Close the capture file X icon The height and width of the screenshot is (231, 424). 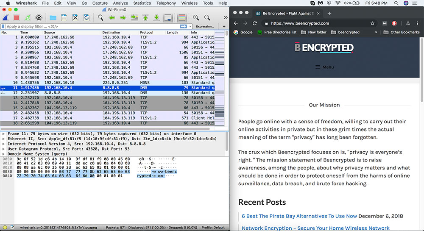(75, 18)
